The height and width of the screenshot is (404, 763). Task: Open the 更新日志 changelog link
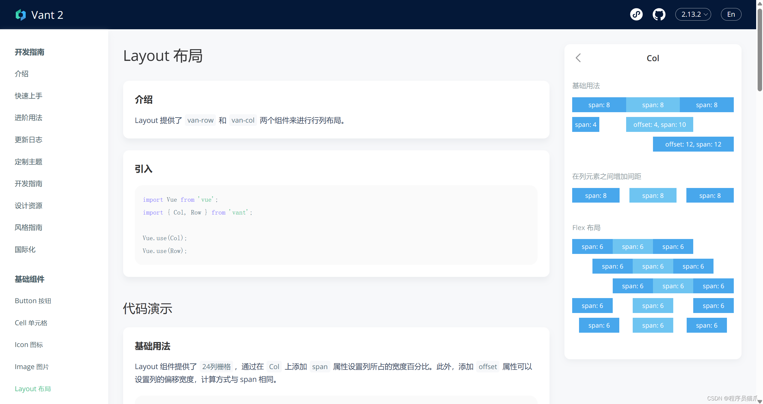pos(28,140)
